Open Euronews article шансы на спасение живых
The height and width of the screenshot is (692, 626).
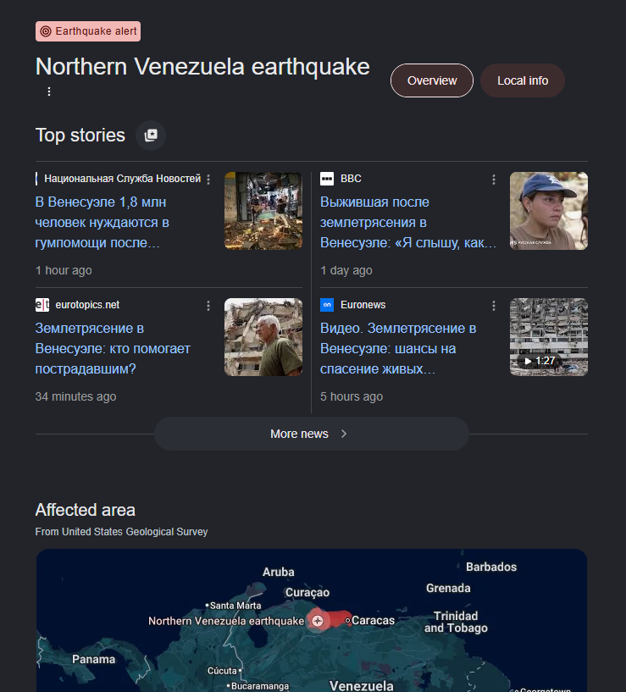coord(398,349)
